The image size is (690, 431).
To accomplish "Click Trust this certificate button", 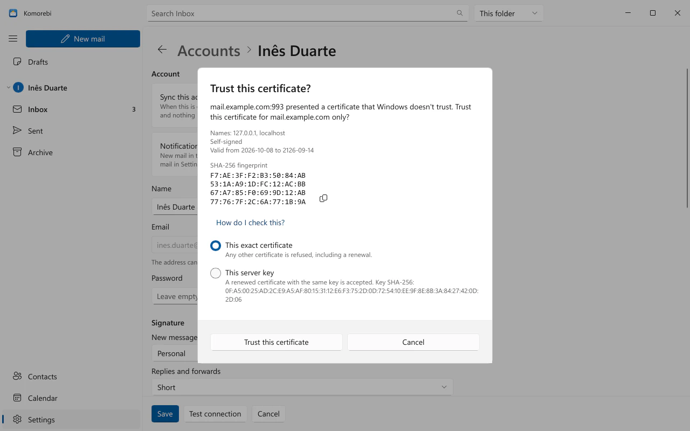I will (277, 342).
